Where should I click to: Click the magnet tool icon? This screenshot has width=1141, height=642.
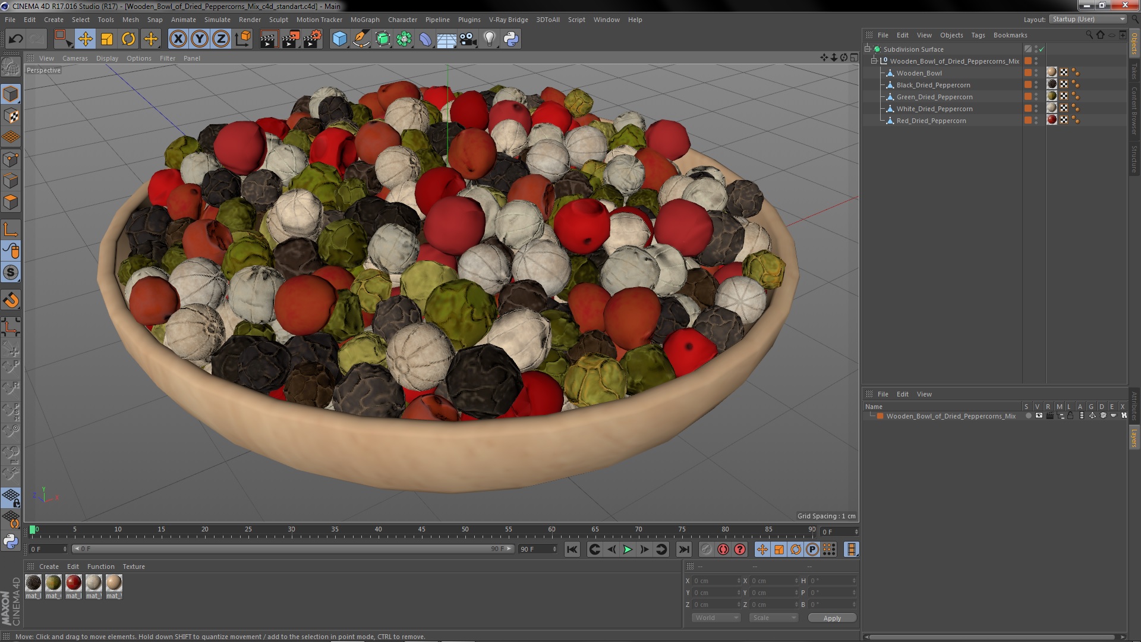tap(11, 300)
